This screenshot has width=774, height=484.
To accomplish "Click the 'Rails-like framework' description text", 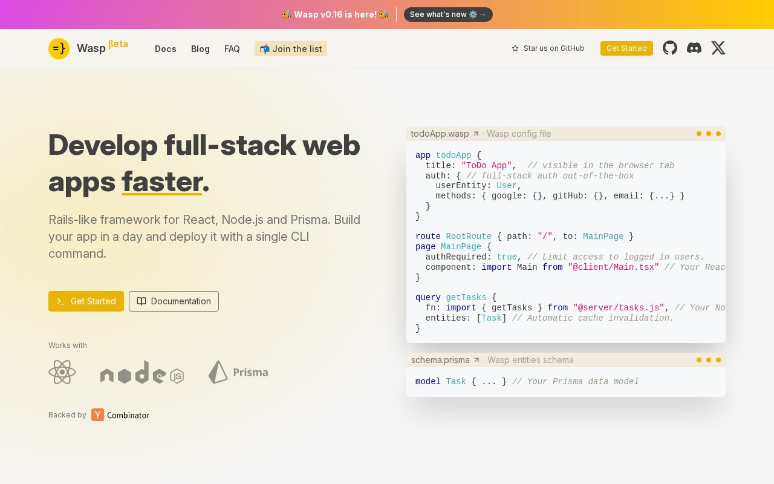I will (x=204, y=237).
